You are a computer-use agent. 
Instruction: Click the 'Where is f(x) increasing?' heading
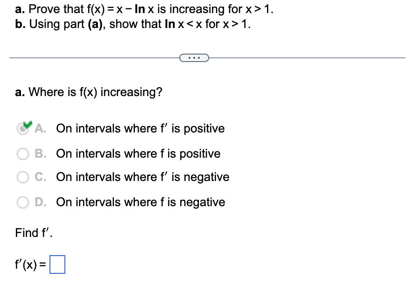click(88, 92)
